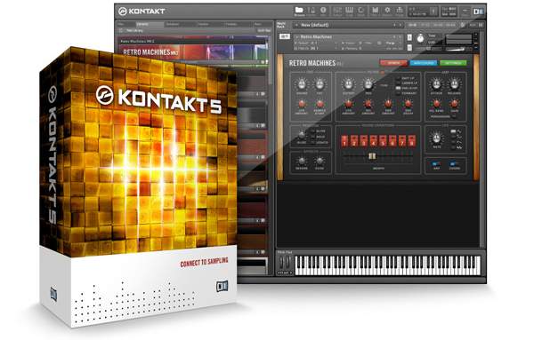
Task: Click the Sound knob in the top-left panel
Action: point(302,84)
